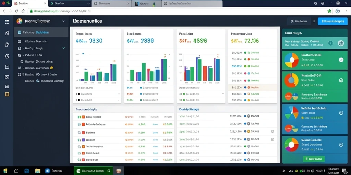351x175 pixels.
Task: Click the white arrow circle on the second pie card
Action: pos(341,80)
